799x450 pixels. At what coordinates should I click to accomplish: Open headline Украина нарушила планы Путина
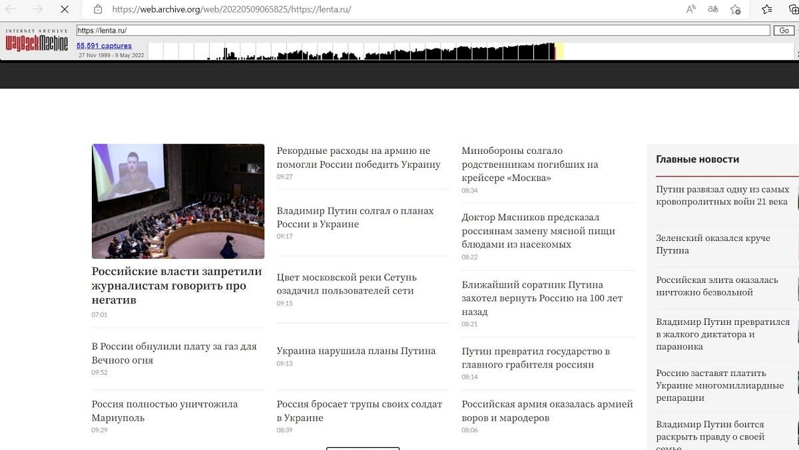tap(356, 350)
